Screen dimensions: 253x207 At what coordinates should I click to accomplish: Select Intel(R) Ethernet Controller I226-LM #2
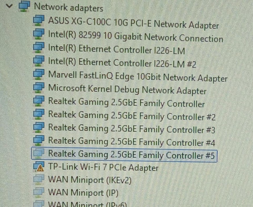click(x=122, y=62)
